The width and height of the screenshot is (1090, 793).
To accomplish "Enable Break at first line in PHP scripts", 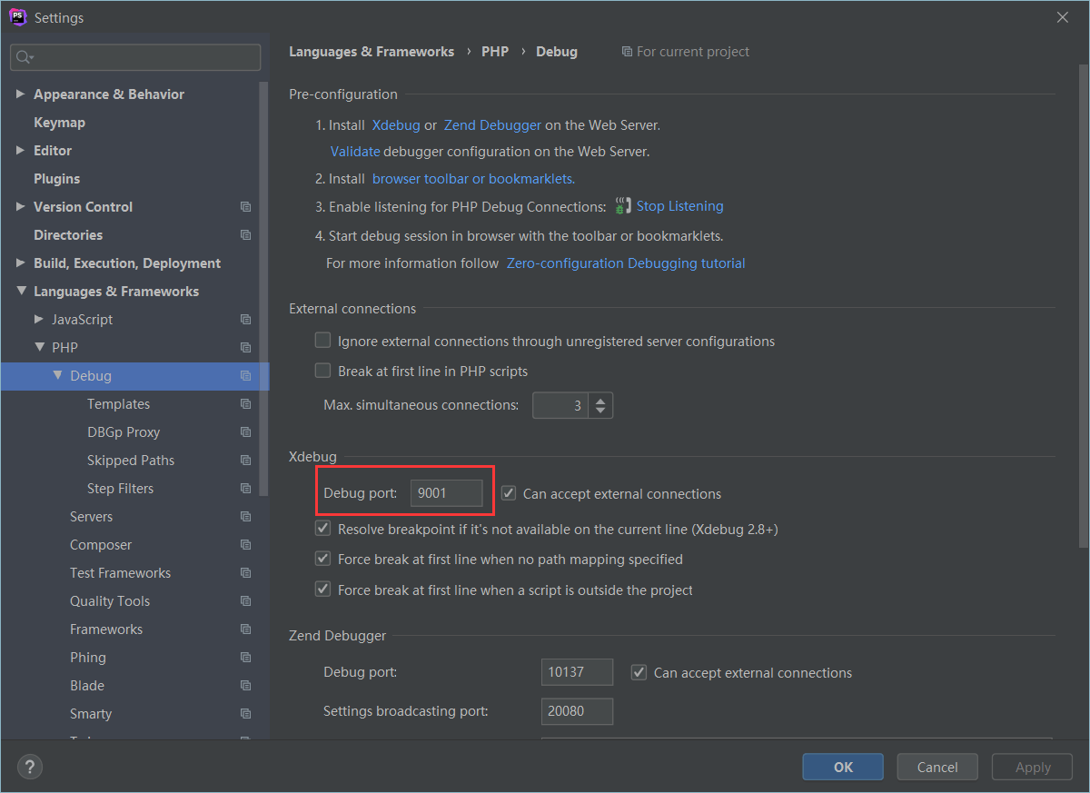I will point(322,371).
